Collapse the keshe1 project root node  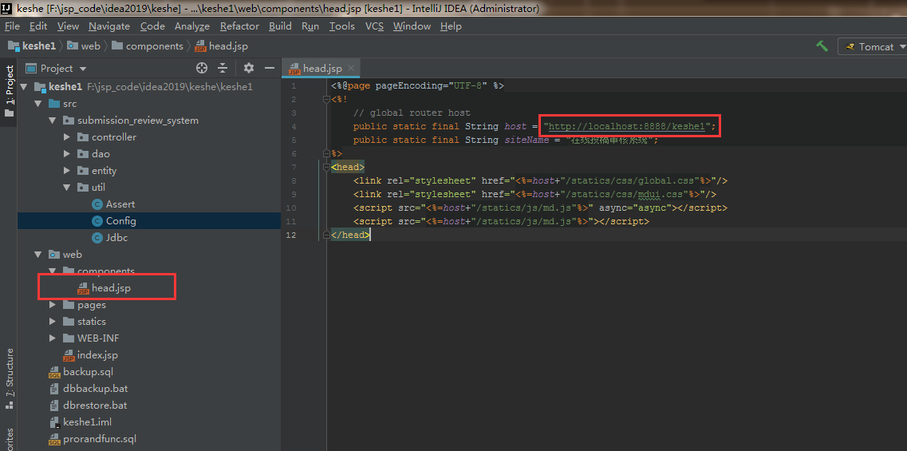tap(24, 87)
